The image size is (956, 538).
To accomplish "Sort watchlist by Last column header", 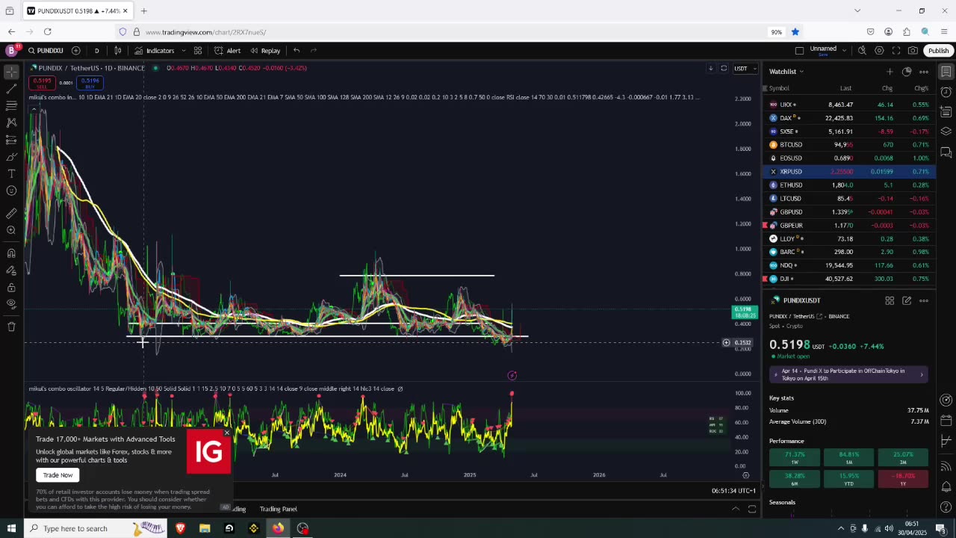I will pyautogui.click(x=845, y=88).
